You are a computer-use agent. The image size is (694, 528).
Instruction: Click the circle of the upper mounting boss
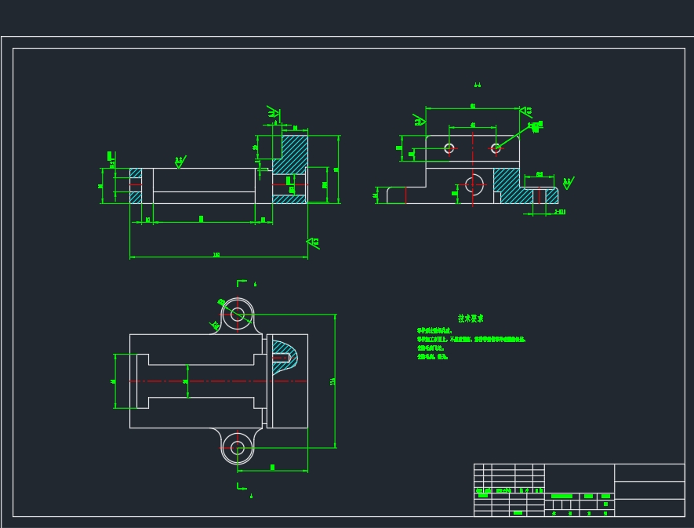[x=237, y=312]
